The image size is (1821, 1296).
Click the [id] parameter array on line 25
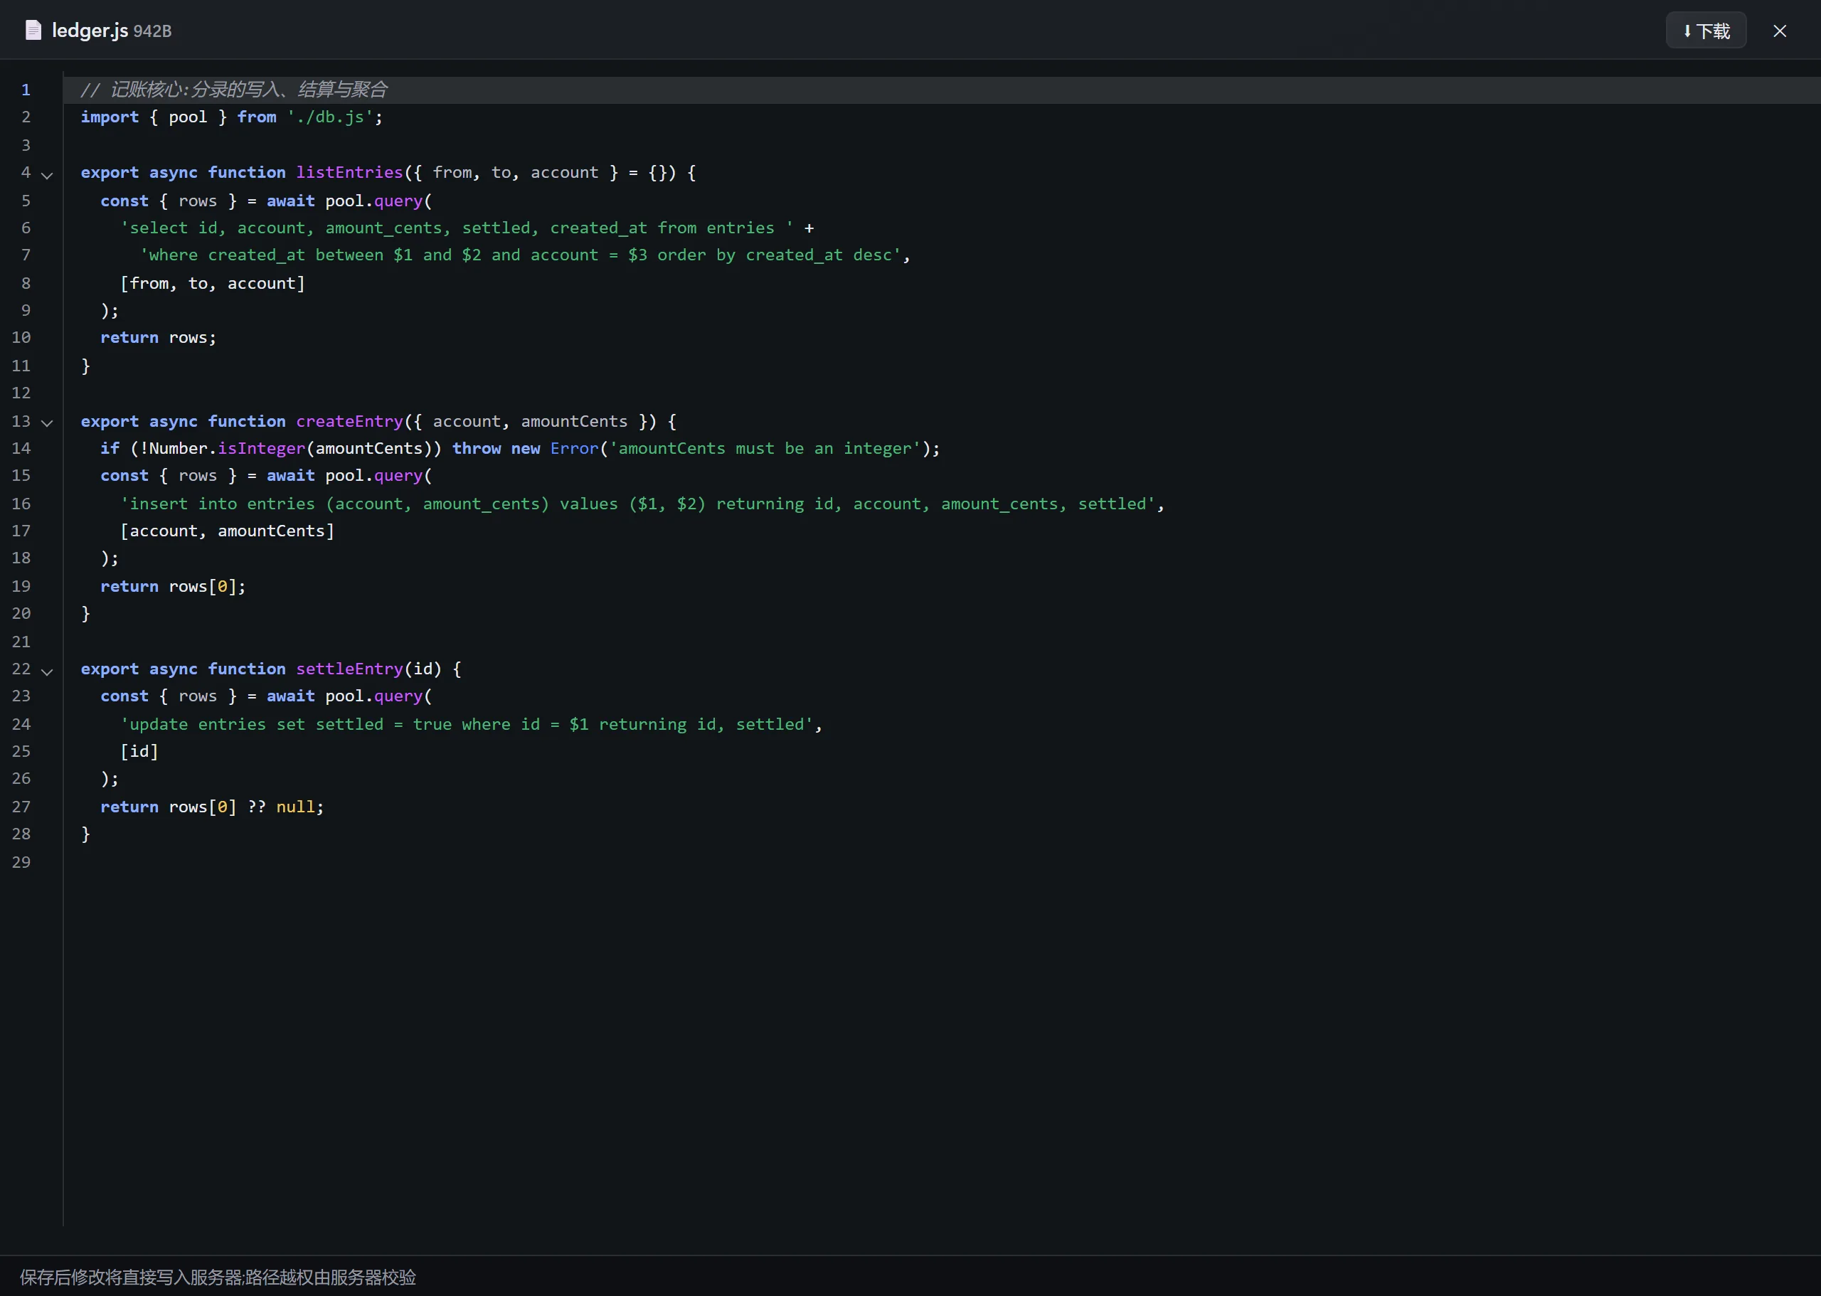[x=139, y=752]
